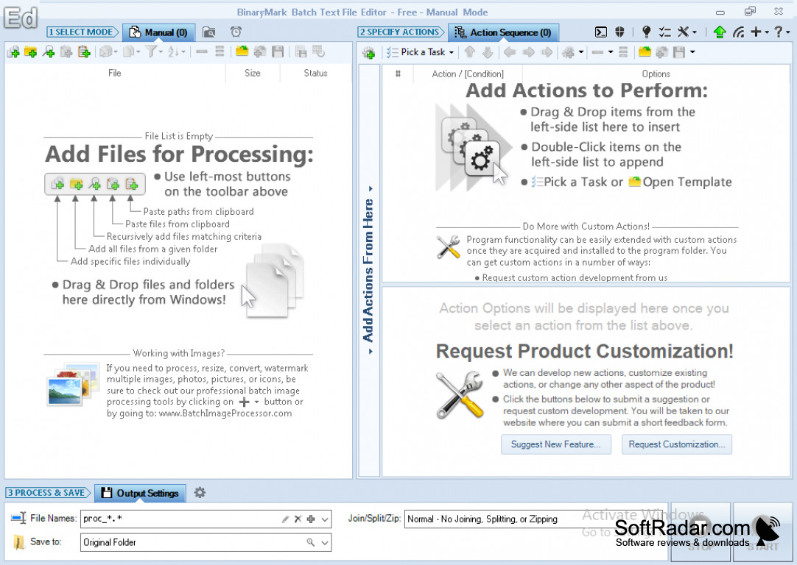The image size is (797, 565).
Task: Open the command line console icon
Action: pos(601,32)
